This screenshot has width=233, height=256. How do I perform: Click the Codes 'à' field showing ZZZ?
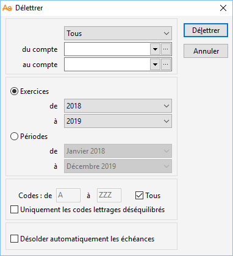point(109,195)
